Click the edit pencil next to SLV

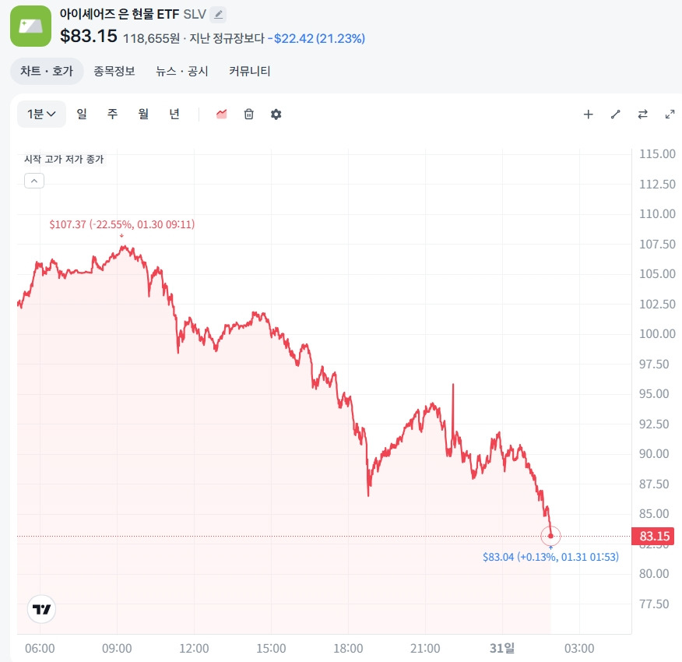click(220, 14)
